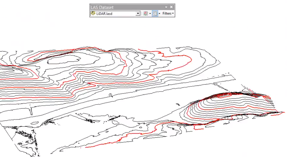Viewport: 287px width, 163px height.
Task: Open the toolbar options arrow in title bar
Action: click(x=166, y=7)
